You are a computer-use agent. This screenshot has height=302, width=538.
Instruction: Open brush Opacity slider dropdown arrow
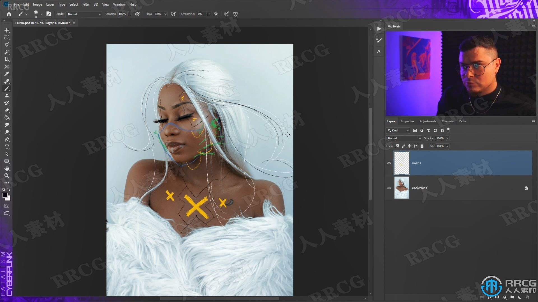point(130,14)
